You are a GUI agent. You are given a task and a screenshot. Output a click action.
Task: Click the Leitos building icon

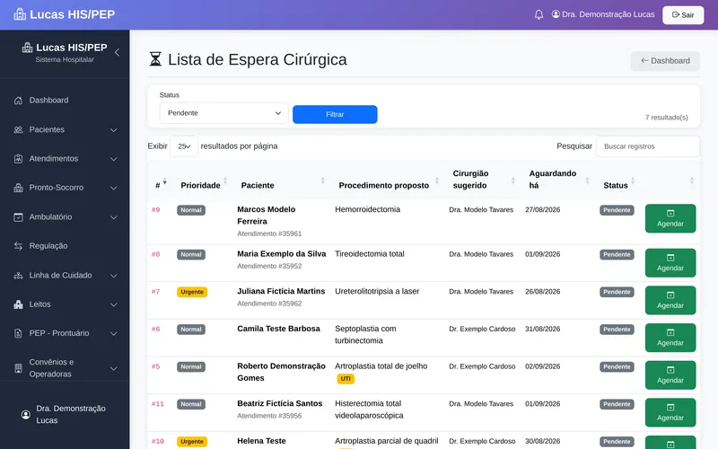click(18, 304)
